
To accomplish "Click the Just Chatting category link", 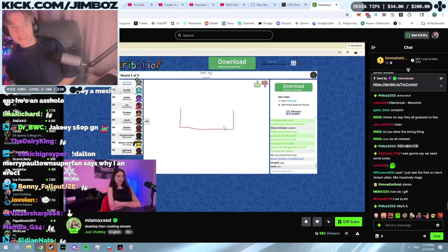I will click(x=95, y=232).
